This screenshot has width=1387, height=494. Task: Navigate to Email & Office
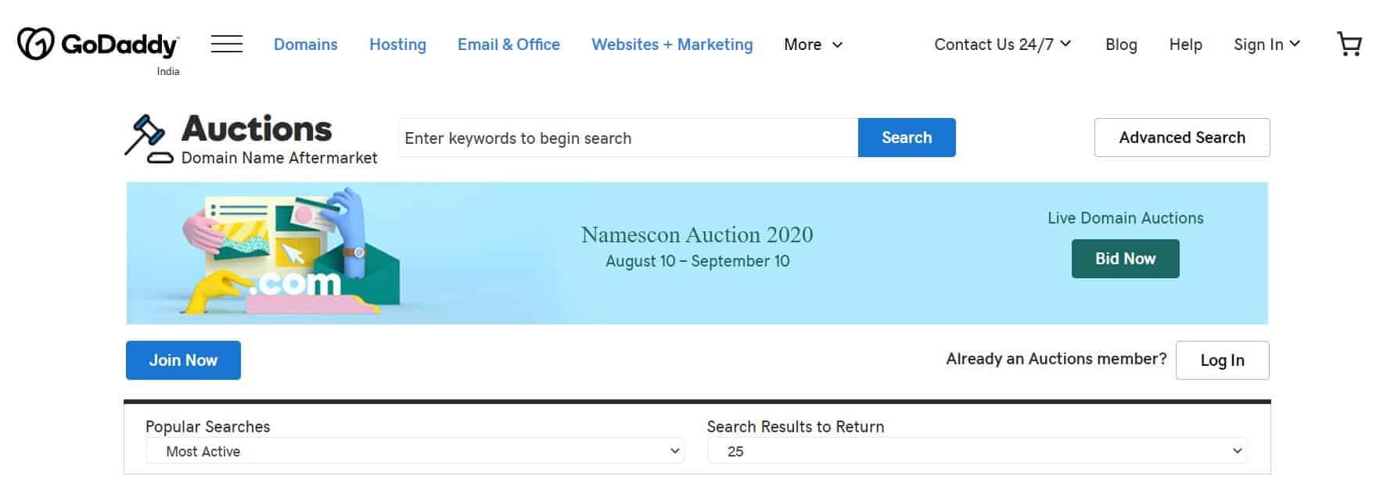point(508,45)
